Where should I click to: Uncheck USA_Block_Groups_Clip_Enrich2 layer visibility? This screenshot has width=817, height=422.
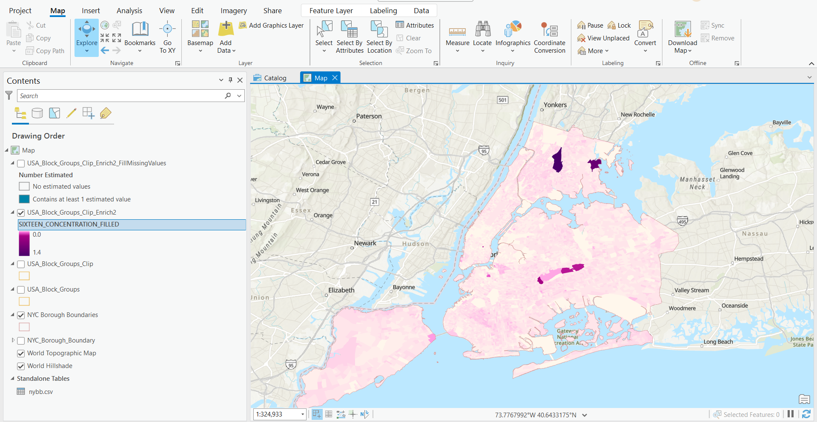pyautogui.click(x=21, y=212)
